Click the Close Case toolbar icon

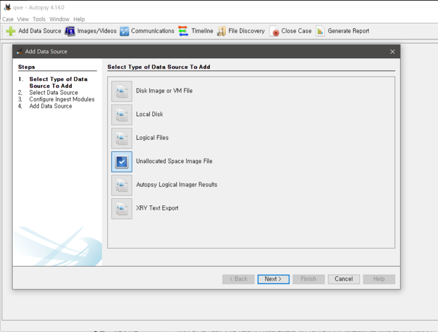pyautogui.click(x=274, y=31)
